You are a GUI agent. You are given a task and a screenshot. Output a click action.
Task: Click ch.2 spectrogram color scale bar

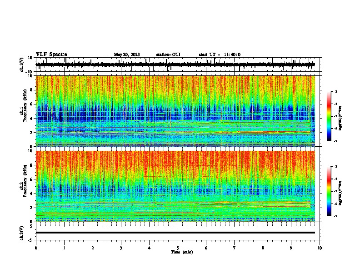(329, 191)
